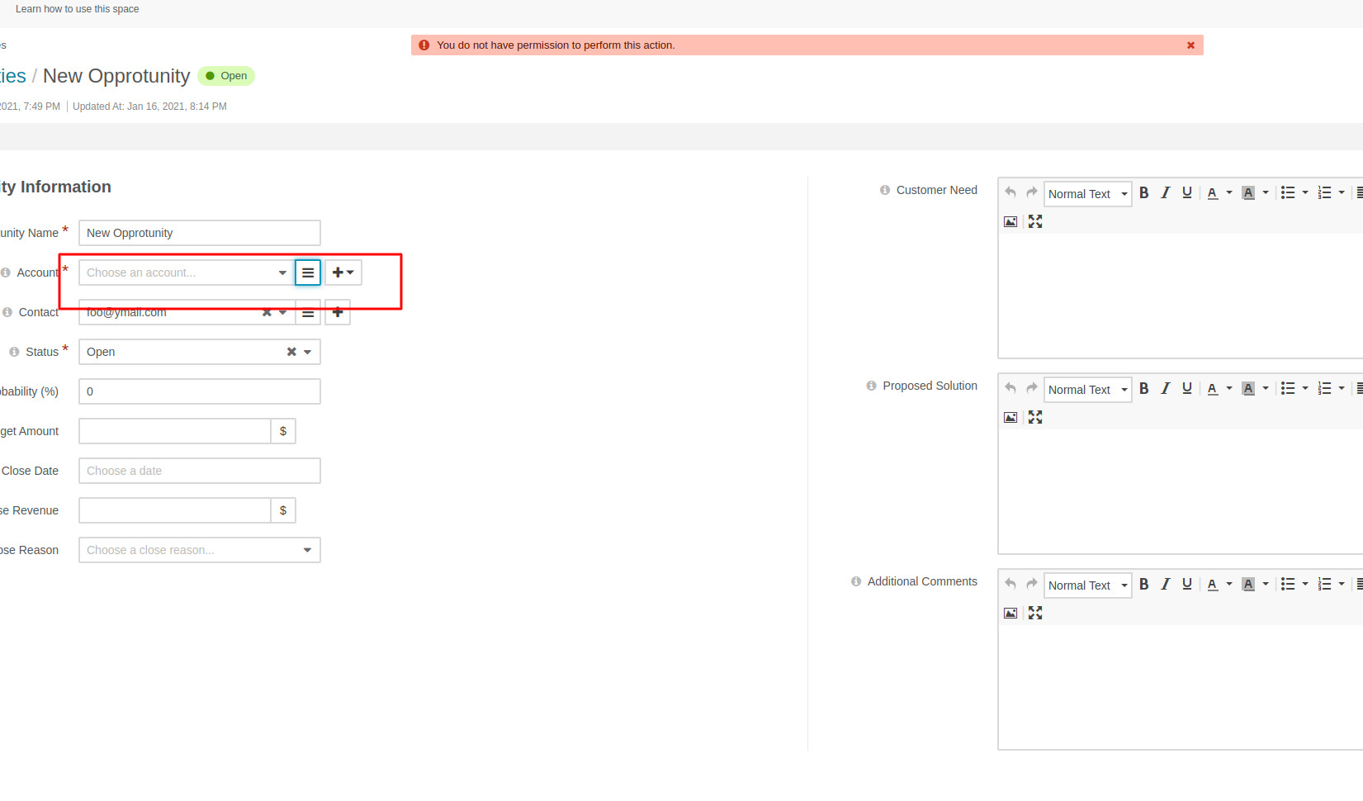This screenshot has width=1363, height=801.
Task: Click the Status field info icon
Action: click(14, 352)
